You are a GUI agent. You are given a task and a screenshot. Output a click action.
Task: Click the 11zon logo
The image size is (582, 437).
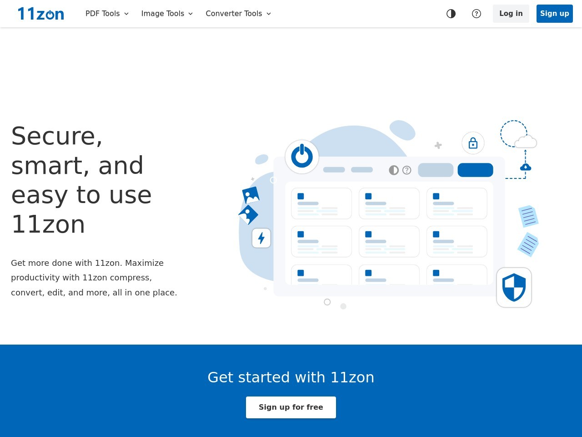[x=41, y=14]
